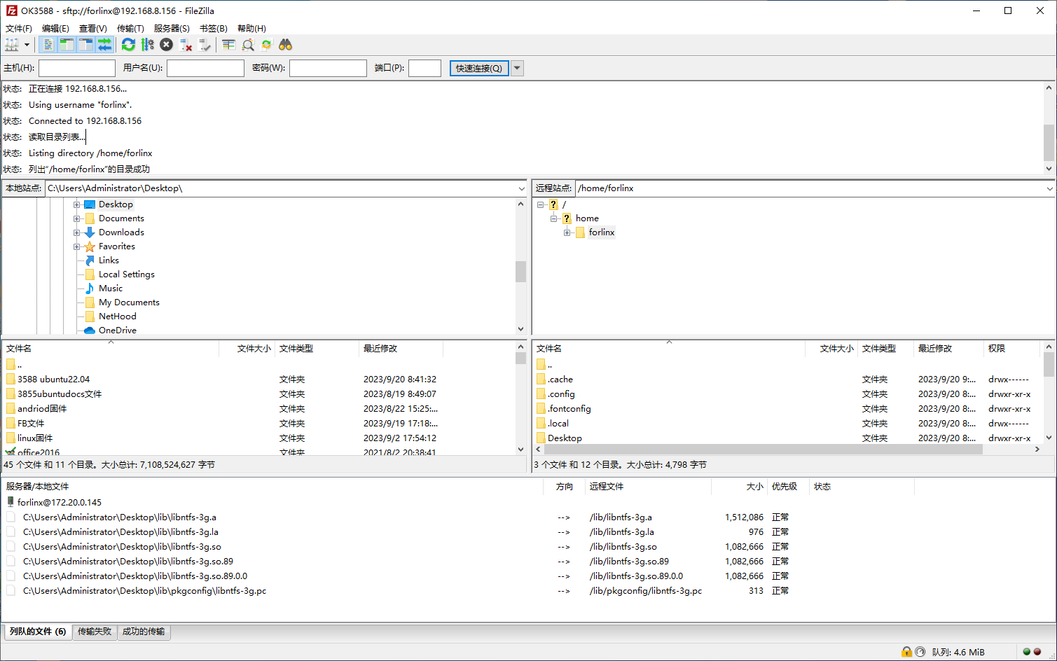
Task: Expand the Favorites node in the local tree
Action: pos(77,246)
